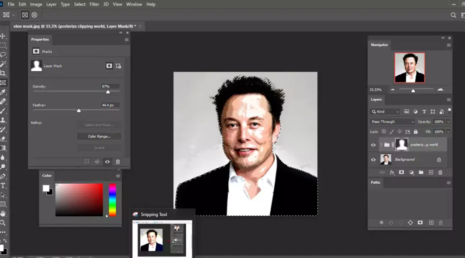This screenshot has height=258, width=465.
Task: Open the Image menu
Action: [36, 5]
